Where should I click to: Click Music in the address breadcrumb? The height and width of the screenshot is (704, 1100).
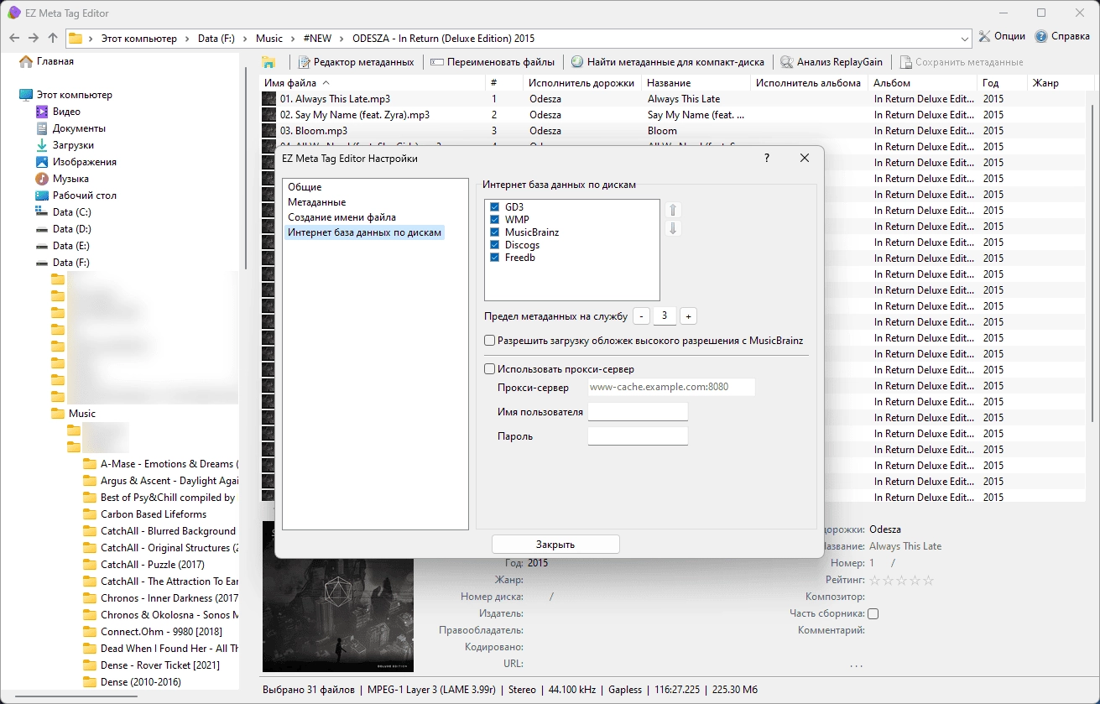coord(269,38)
